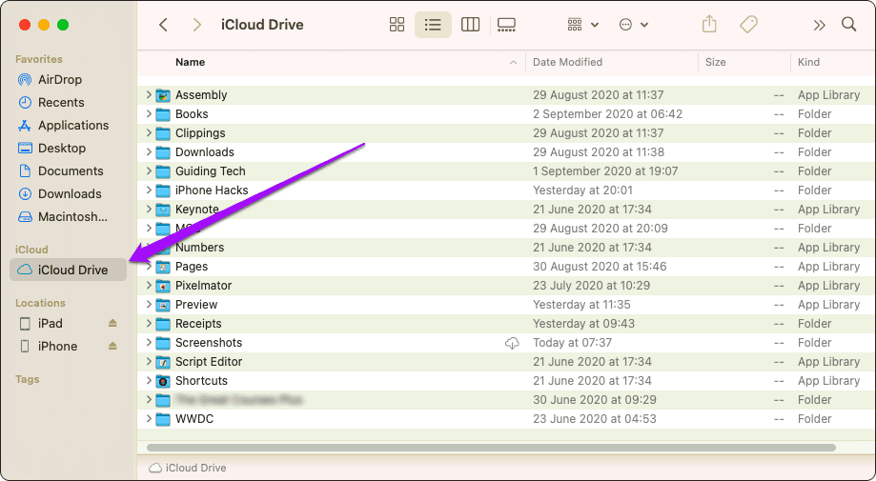Expand the Shortcuts folder
876x481 pixels.
coord(149,381)
